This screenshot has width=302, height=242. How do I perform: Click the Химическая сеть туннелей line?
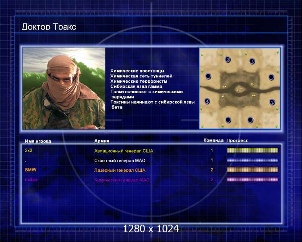[x=141, y=76]
